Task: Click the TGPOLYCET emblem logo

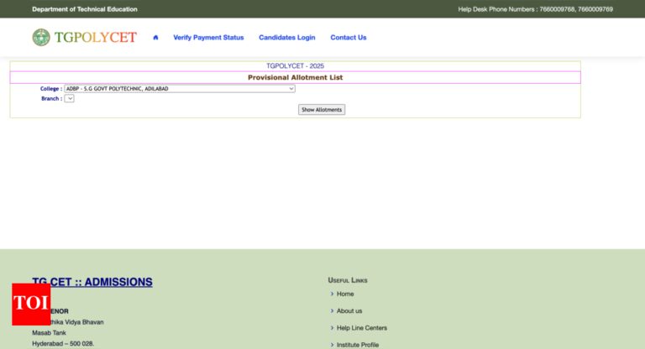Action: pyautogui.click(x=41, y=38)
